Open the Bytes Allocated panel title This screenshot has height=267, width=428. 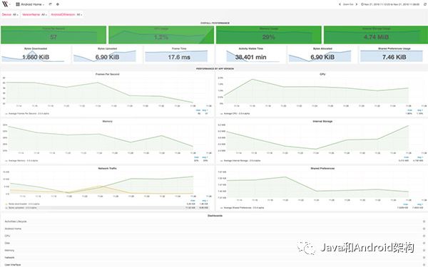coord(322,48)
